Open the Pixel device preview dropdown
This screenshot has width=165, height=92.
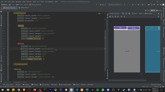tap(135, 14)
